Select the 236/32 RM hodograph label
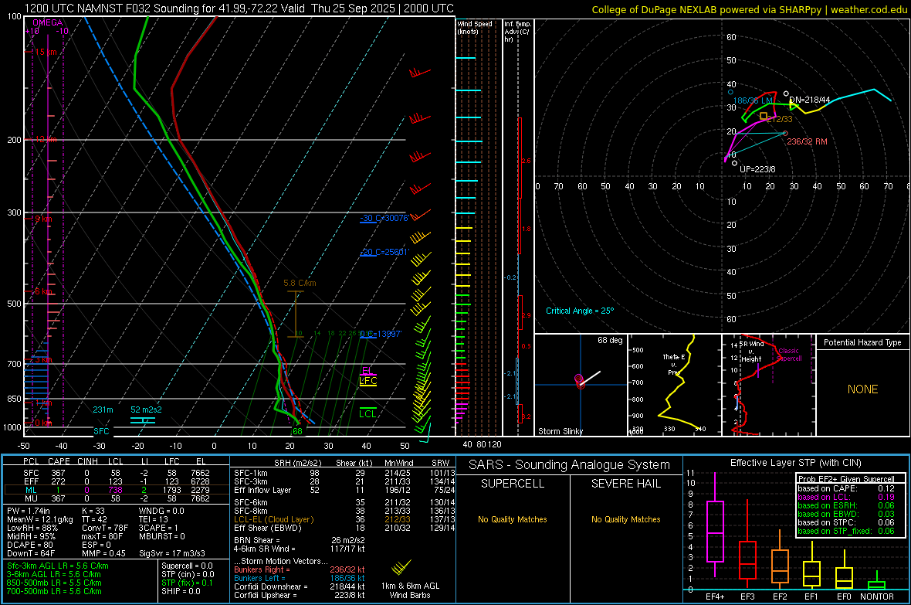 click(807, 141)
